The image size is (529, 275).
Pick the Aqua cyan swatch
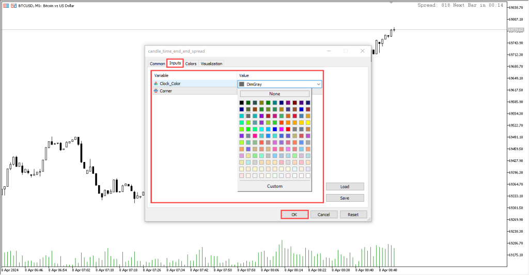pos(261,129)
